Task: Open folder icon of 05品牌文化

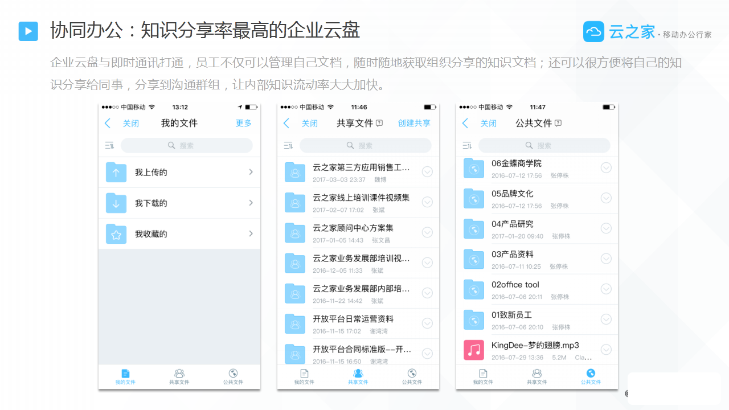Action: click(474, 198)
